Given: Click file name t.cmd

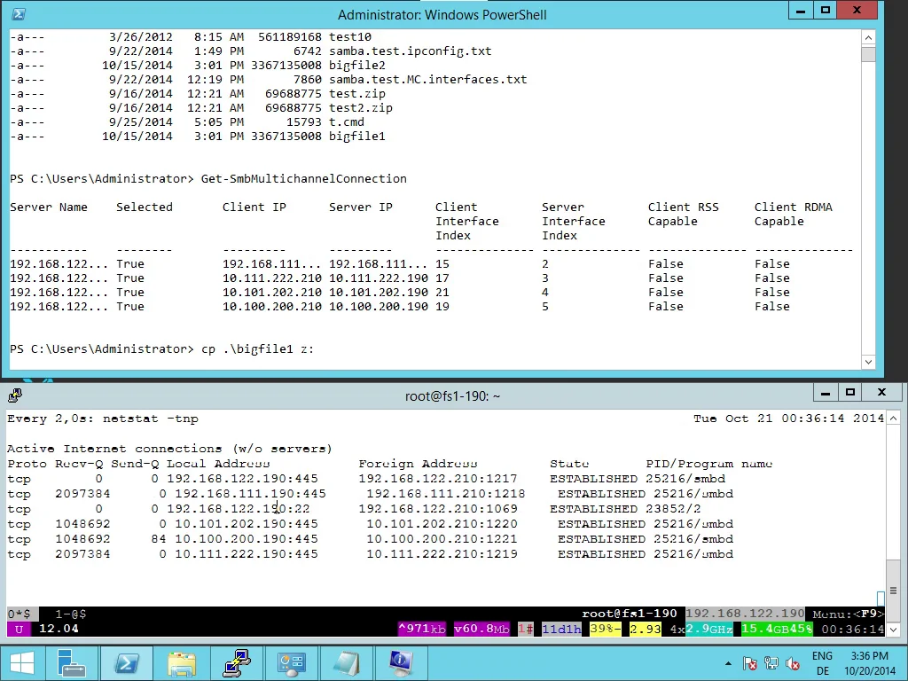Looking at the screenshot, I should [x=347, y=122].
